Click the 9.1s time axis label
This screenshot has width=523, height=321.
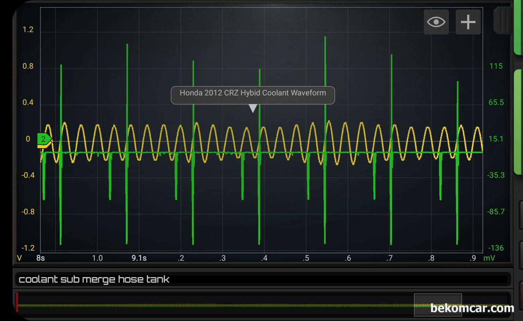click(x=139, y=258)
